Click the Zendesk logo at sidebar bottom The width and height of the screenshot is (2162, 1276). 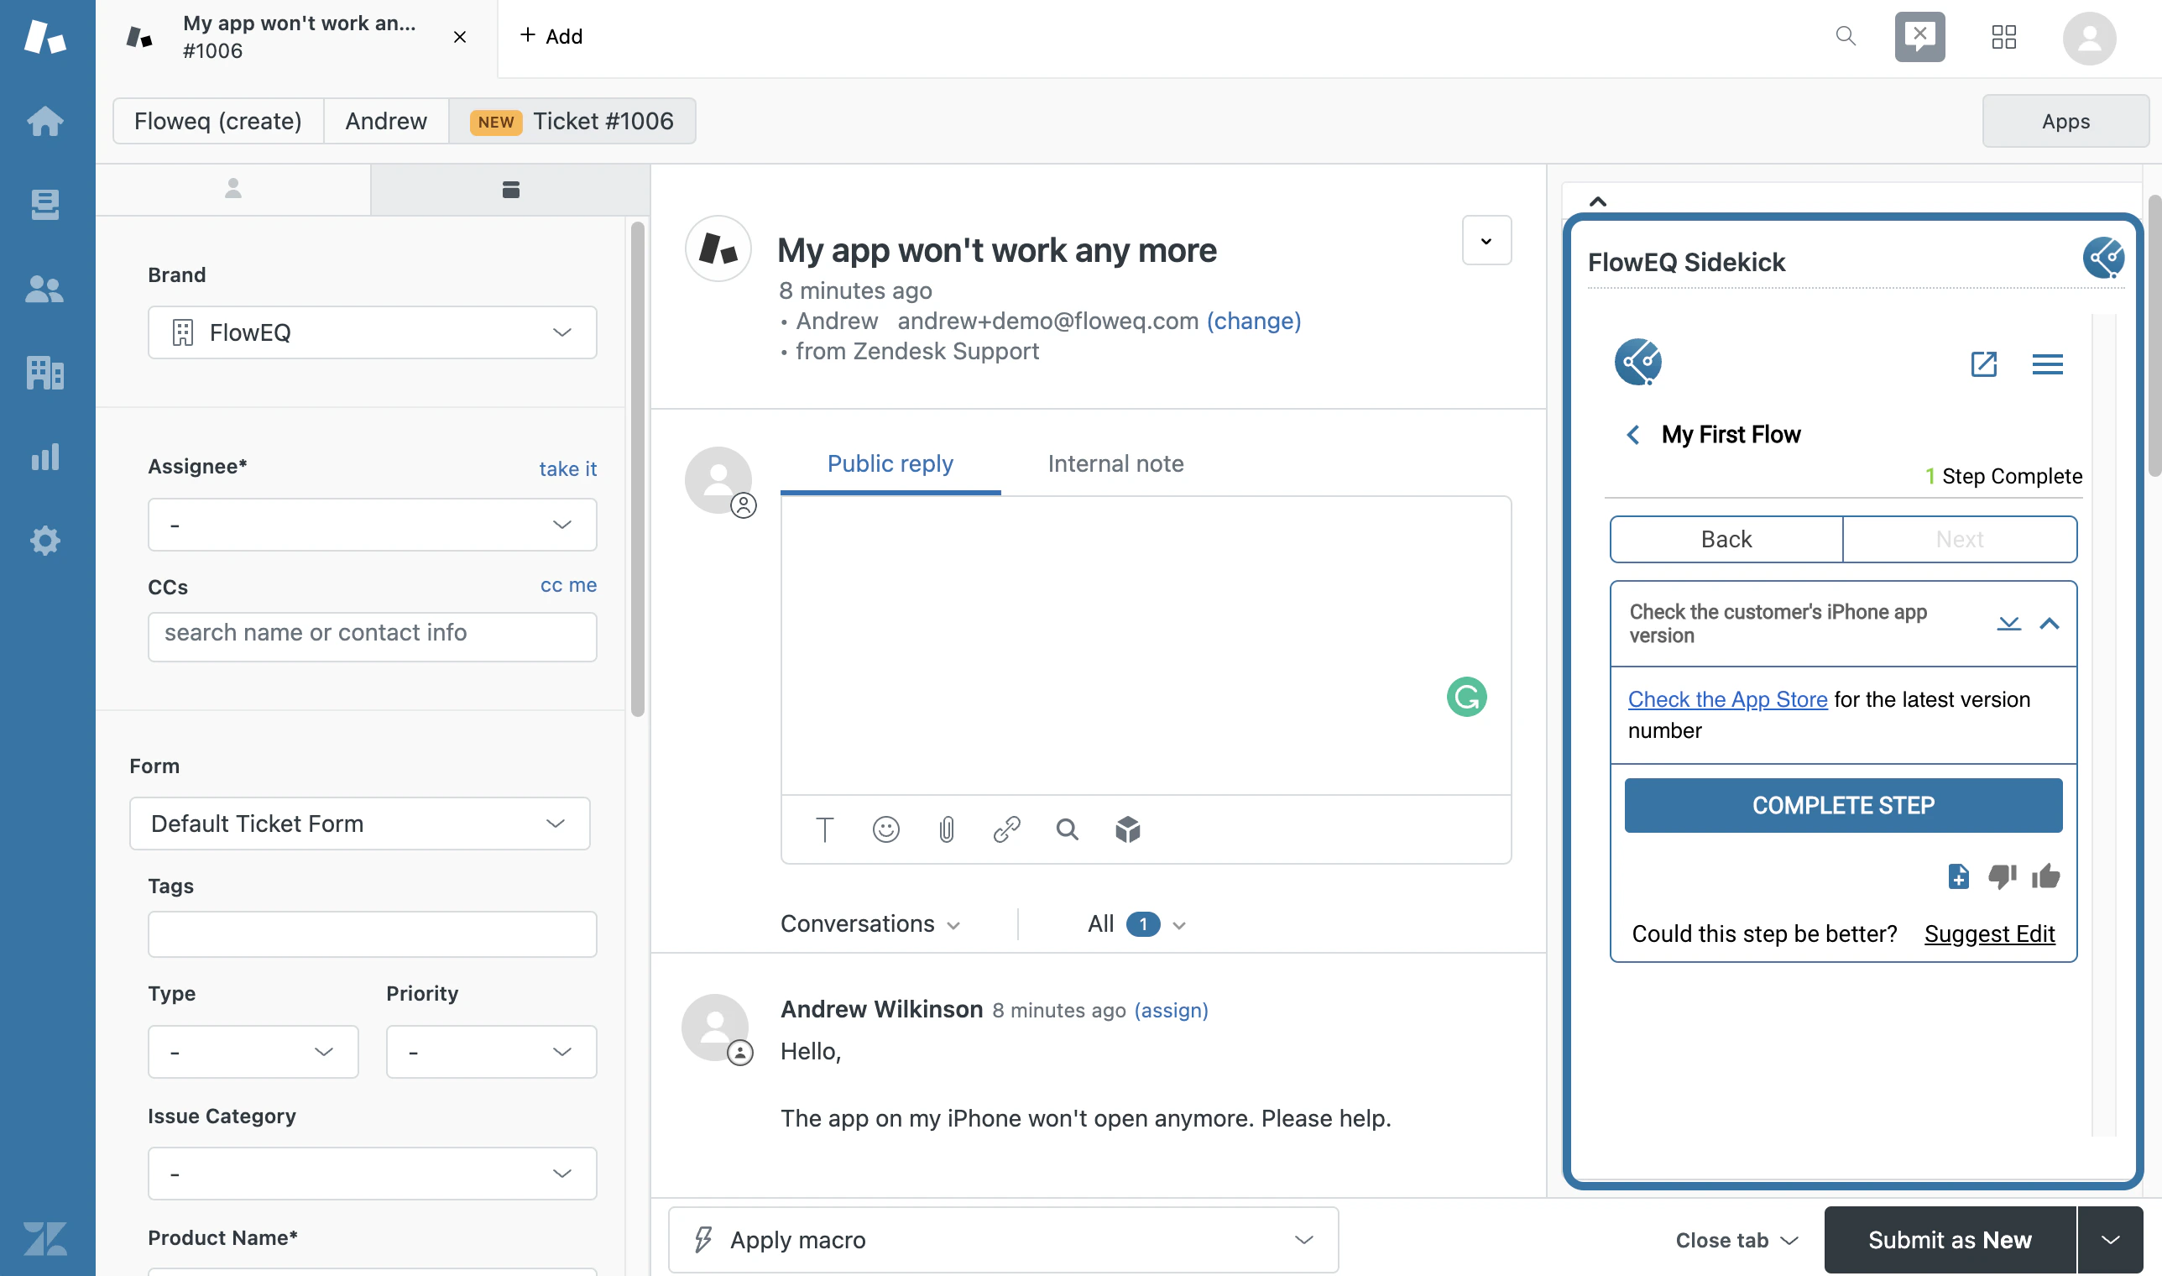point(45,1238)
